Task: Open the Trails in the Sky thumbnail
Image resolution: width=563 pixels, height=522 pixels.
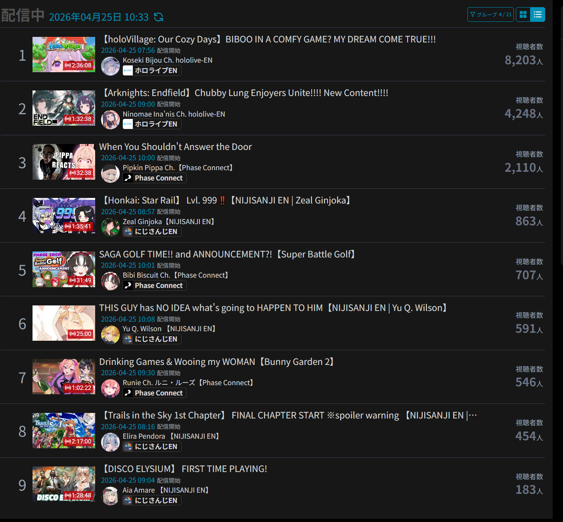Action: (64, 430)
